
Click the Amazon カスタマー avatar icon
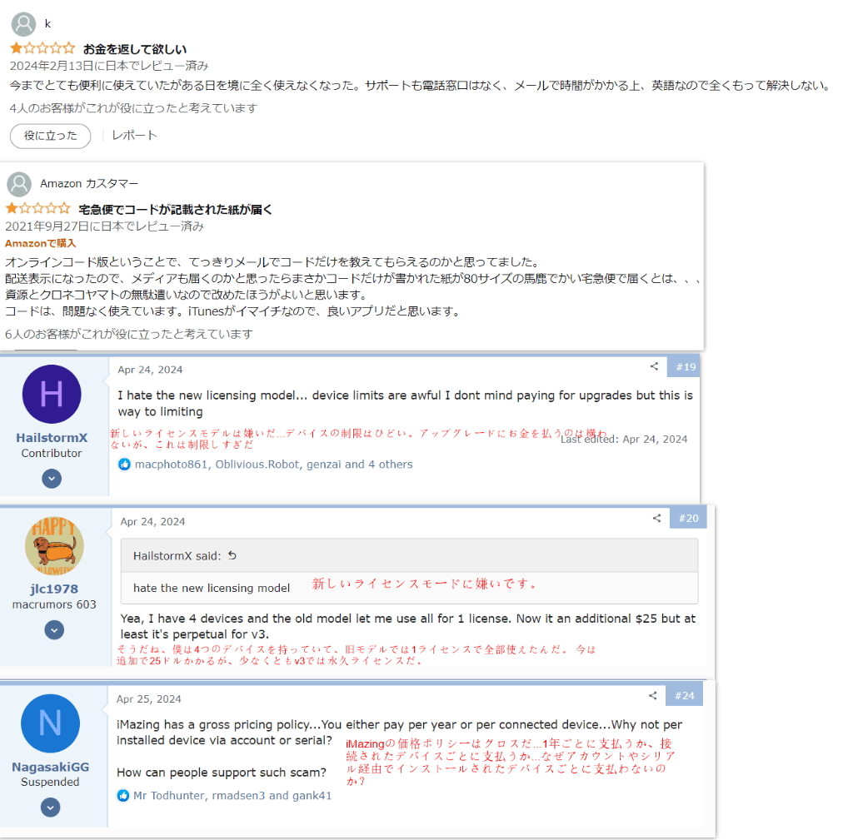click(19, 184)
